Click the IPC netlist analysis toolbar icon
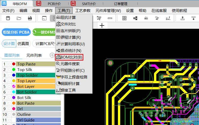The height and width of the screenshot is (125, 199). [157, 18]
